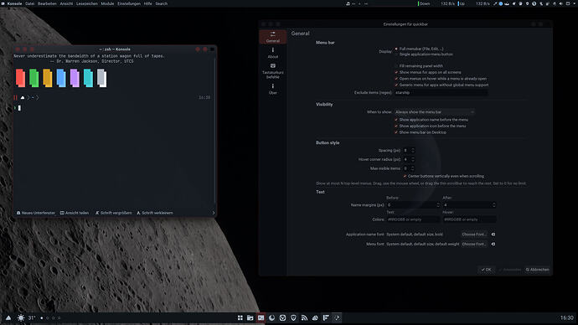The width and height of the screenshot is (578, 325).
Task: Launch the Vivaldi icon in the taskbar
Action: 283,317
